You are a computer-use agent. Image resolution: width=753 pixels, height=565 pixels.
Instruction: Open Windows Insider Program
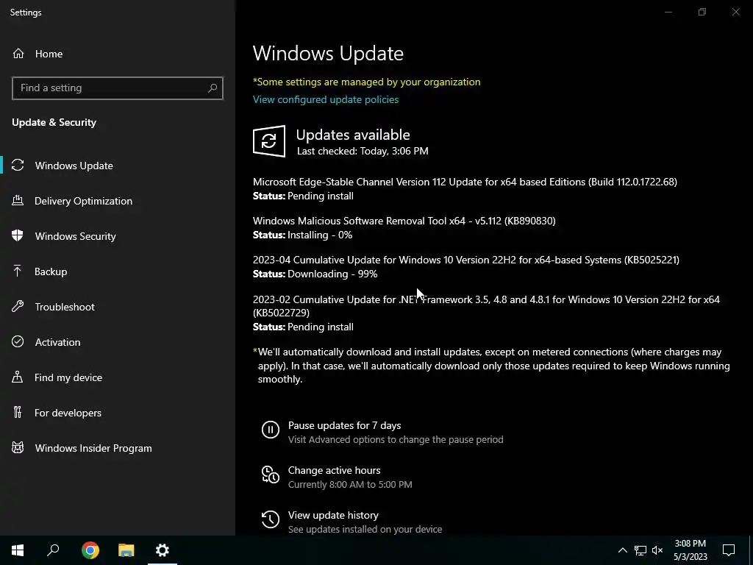93,448
